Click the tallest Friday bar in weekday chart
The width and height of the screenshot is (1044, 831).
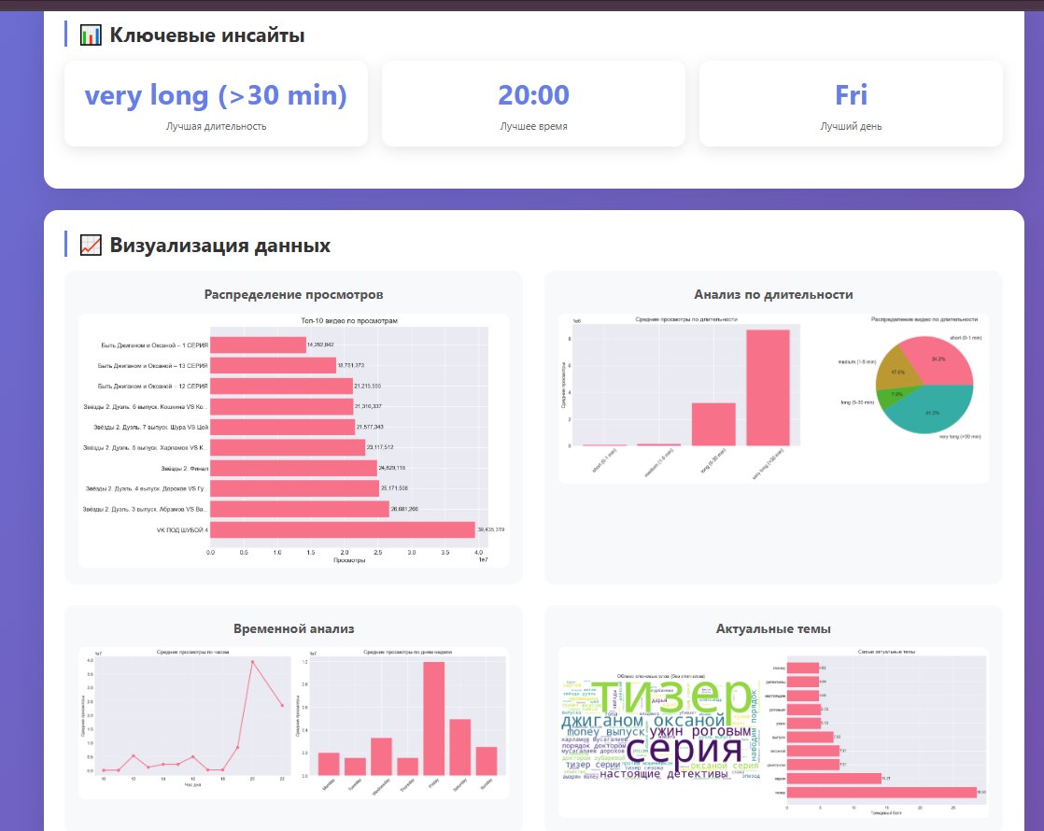tap(434, 718)
